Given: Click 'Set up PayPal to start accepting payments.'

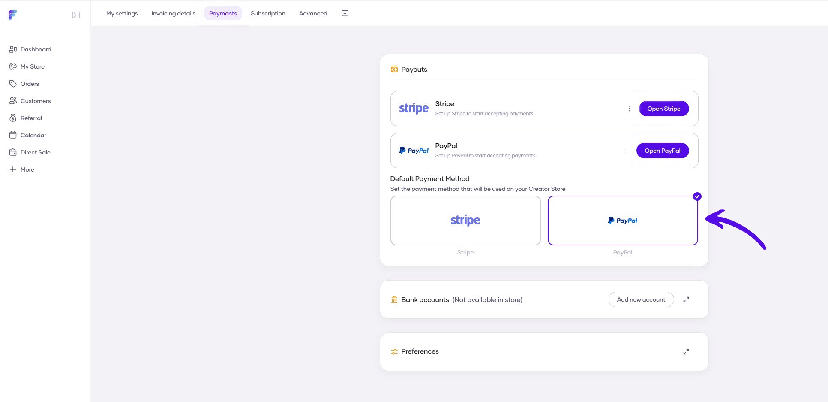Looking at the screenshot, I should pyautogui.click(x=486, y=156).
